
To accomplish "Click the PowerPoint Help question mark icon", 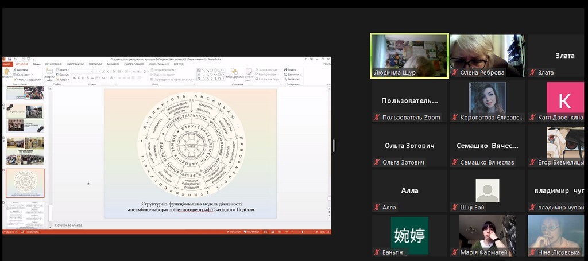I will point(305,59).
